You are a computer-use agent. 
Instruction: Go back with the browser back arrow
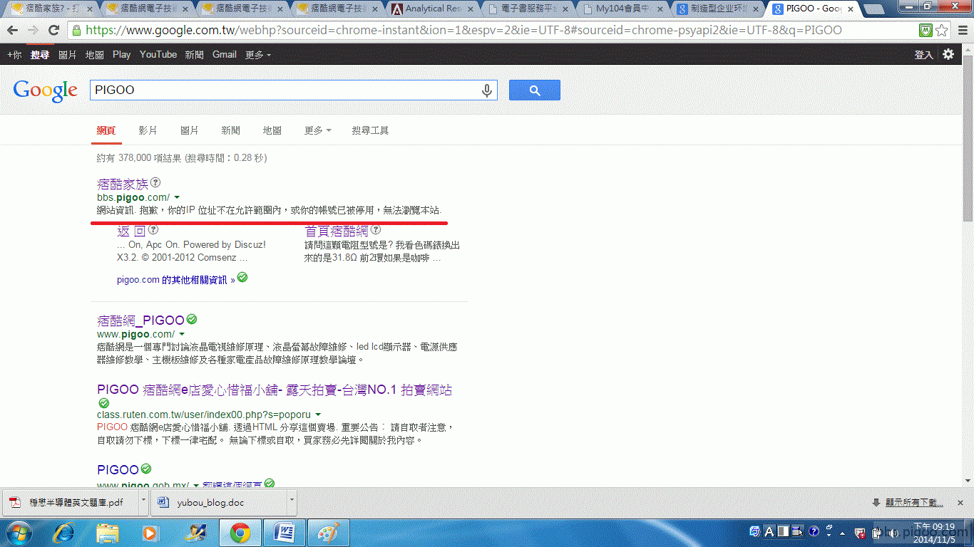point(12,31)
